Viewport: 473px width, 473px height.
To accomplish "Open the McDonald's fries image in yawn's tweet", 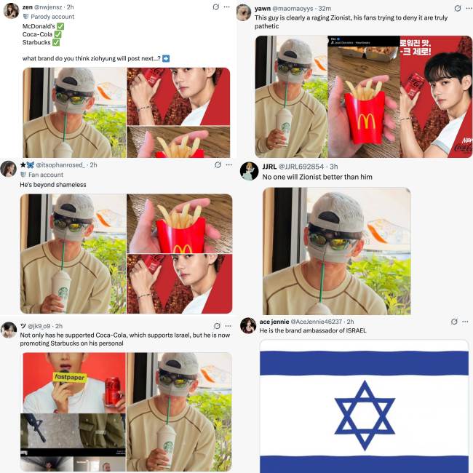I will click(364, 97).
